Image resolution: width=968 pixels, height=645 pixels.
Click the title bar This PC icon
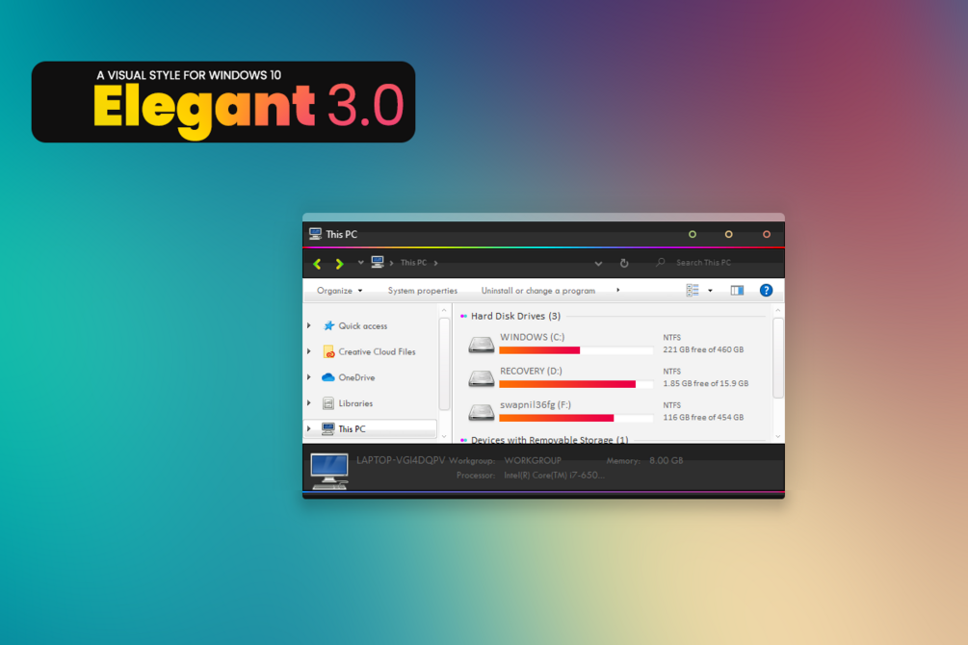coord(316,234)
